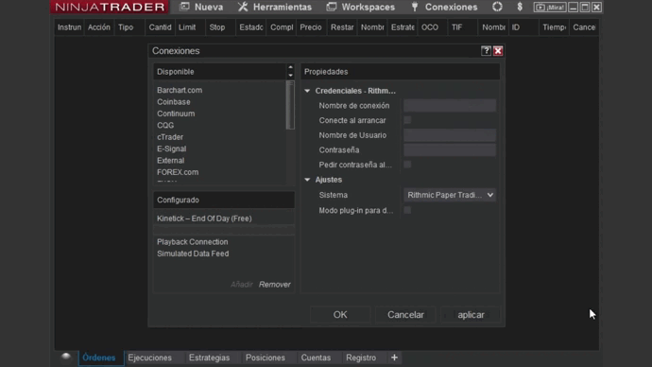This screenshot has height=367, width=652.
Task: Select cTrader connection
Action: pyautogui.click(x=170, y=136)
